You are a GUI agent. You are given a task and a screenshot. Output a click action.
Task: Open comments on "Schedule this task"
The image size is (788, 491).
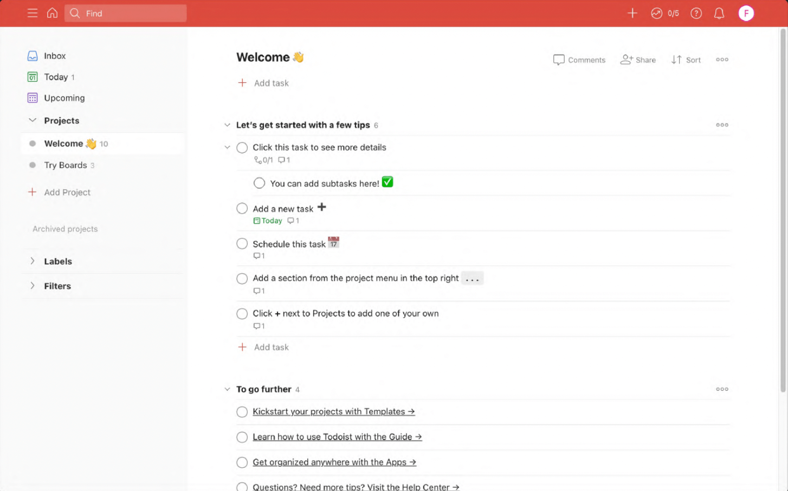point(259,256)
